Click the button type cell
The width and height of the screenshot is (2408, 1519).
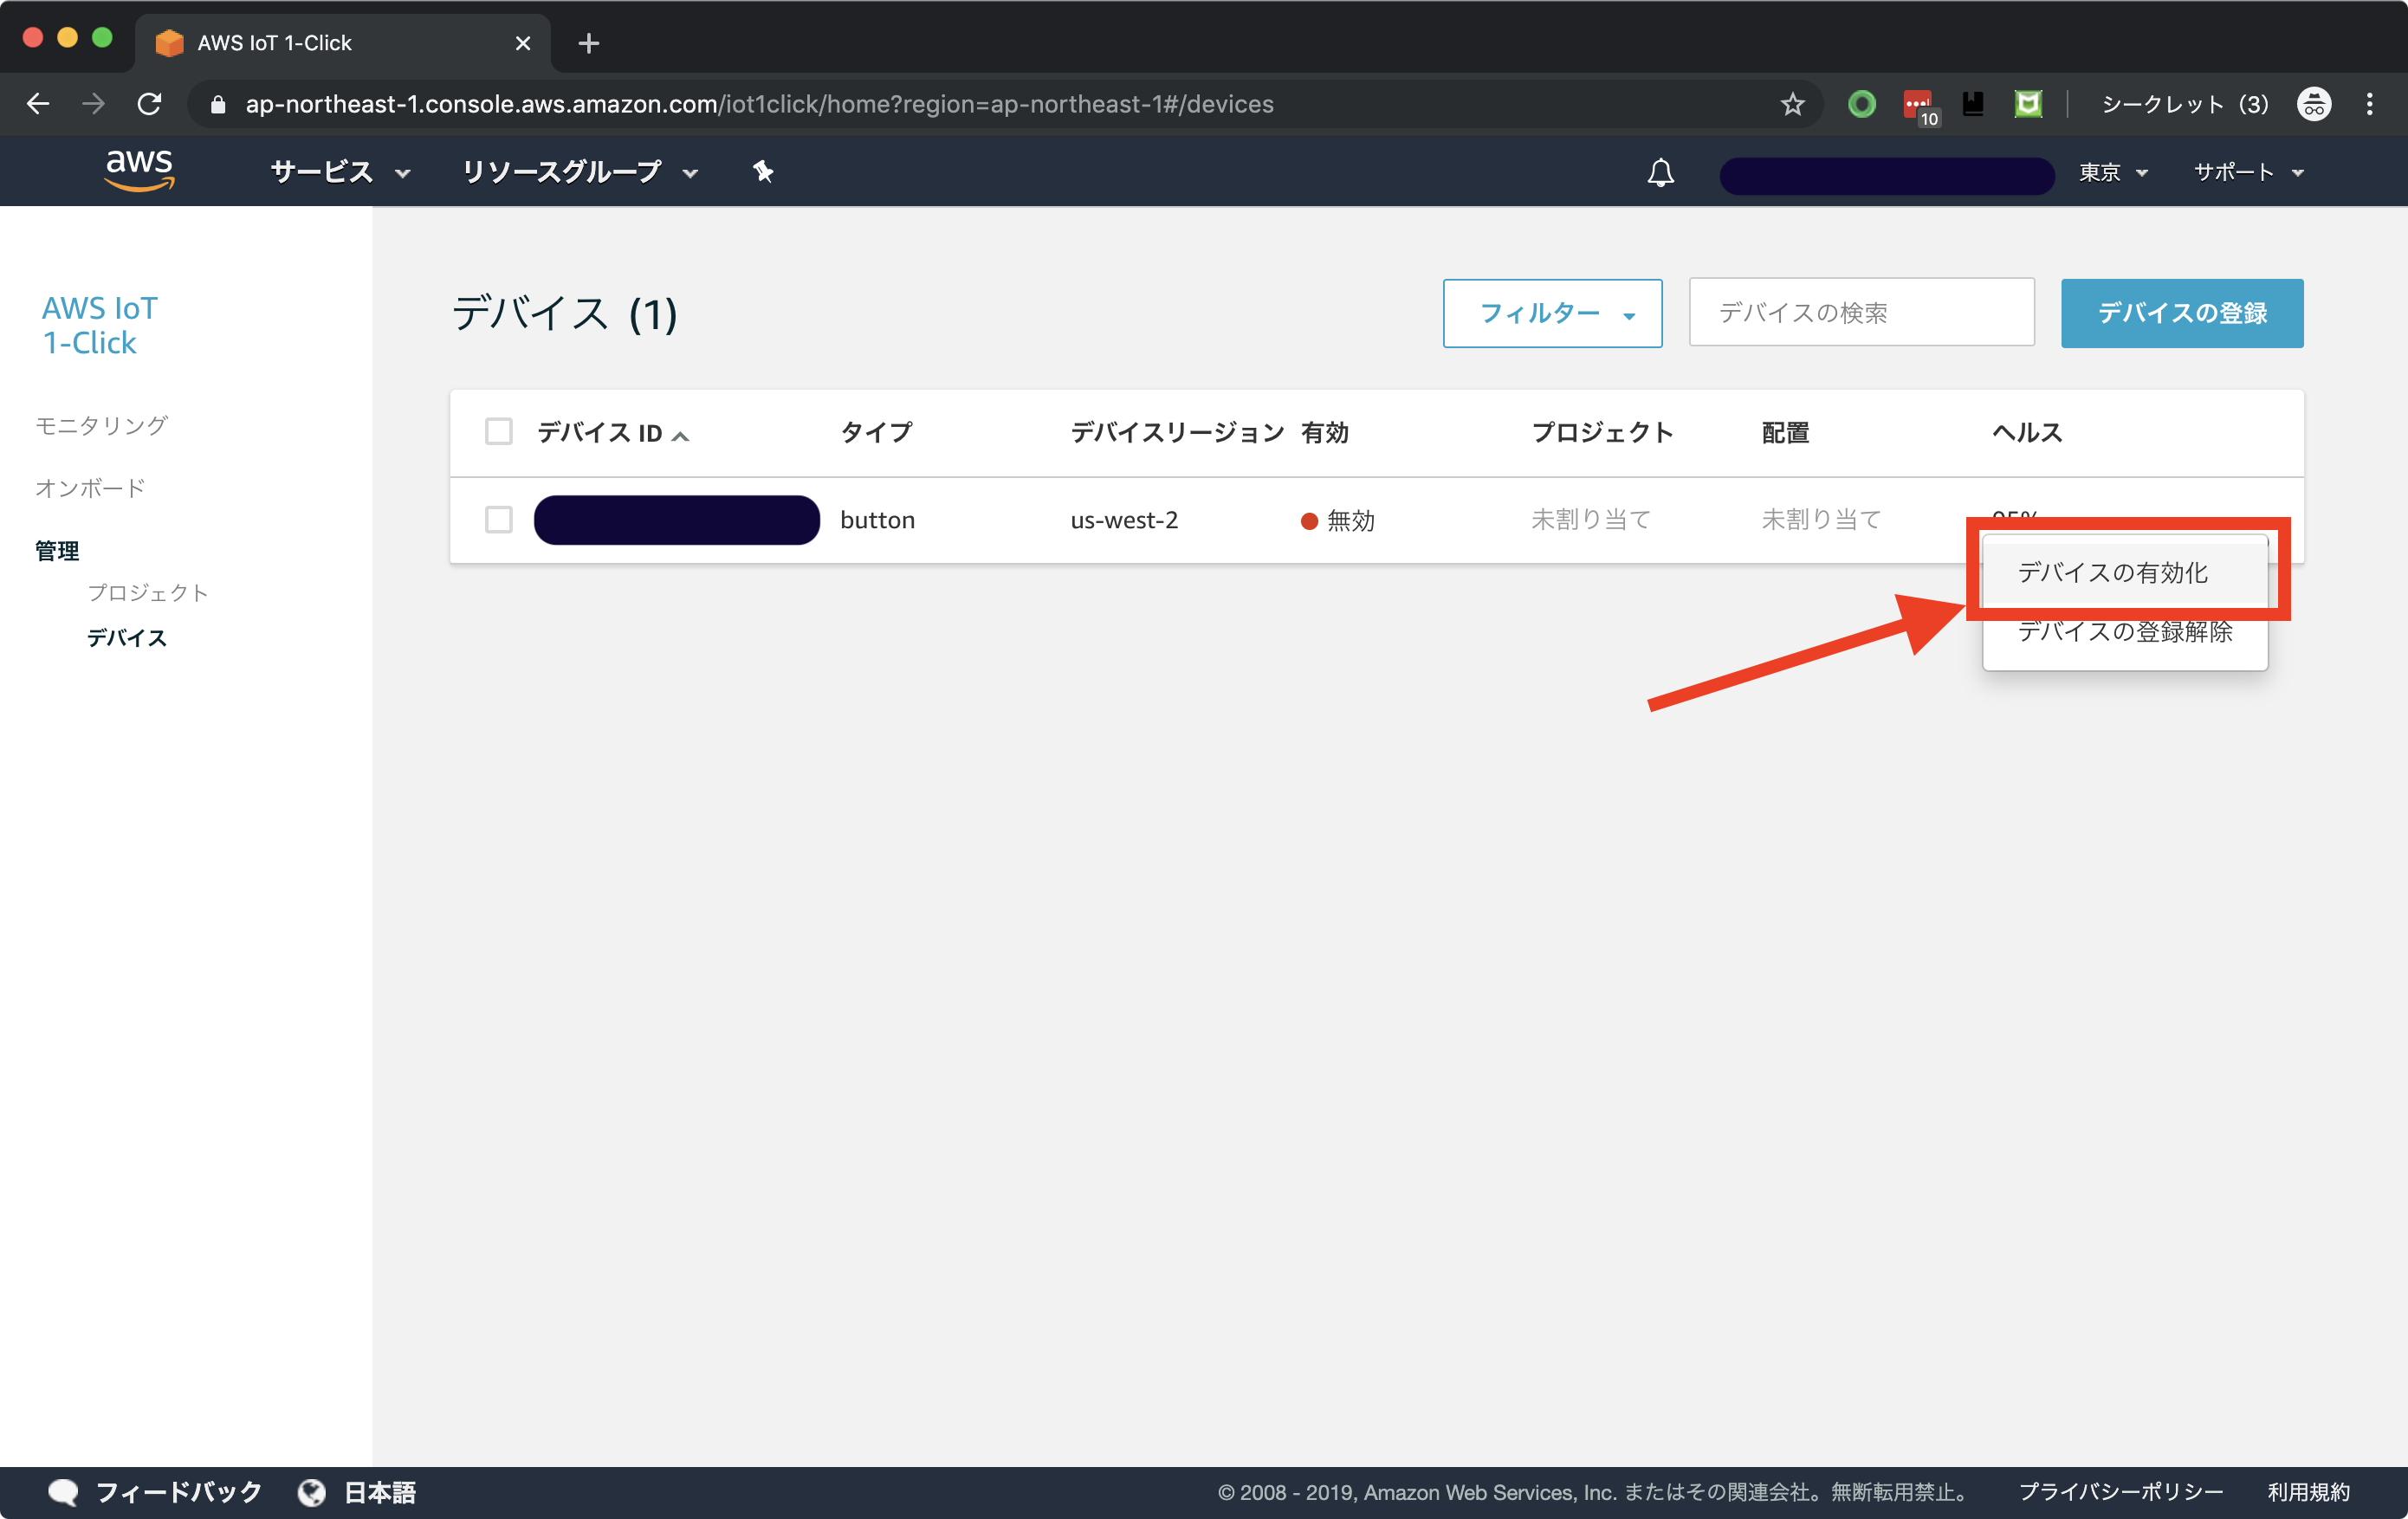point(877,519)
